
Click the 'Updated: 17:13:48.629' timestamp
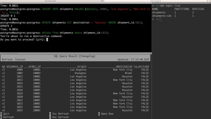[x=133, y=59]
